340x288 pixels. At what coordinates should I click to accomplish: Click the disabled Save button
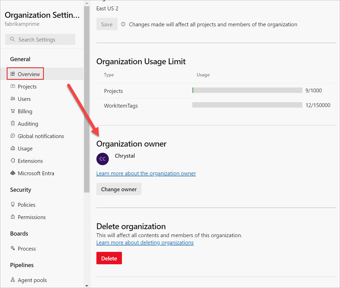[x=107, y=24]
